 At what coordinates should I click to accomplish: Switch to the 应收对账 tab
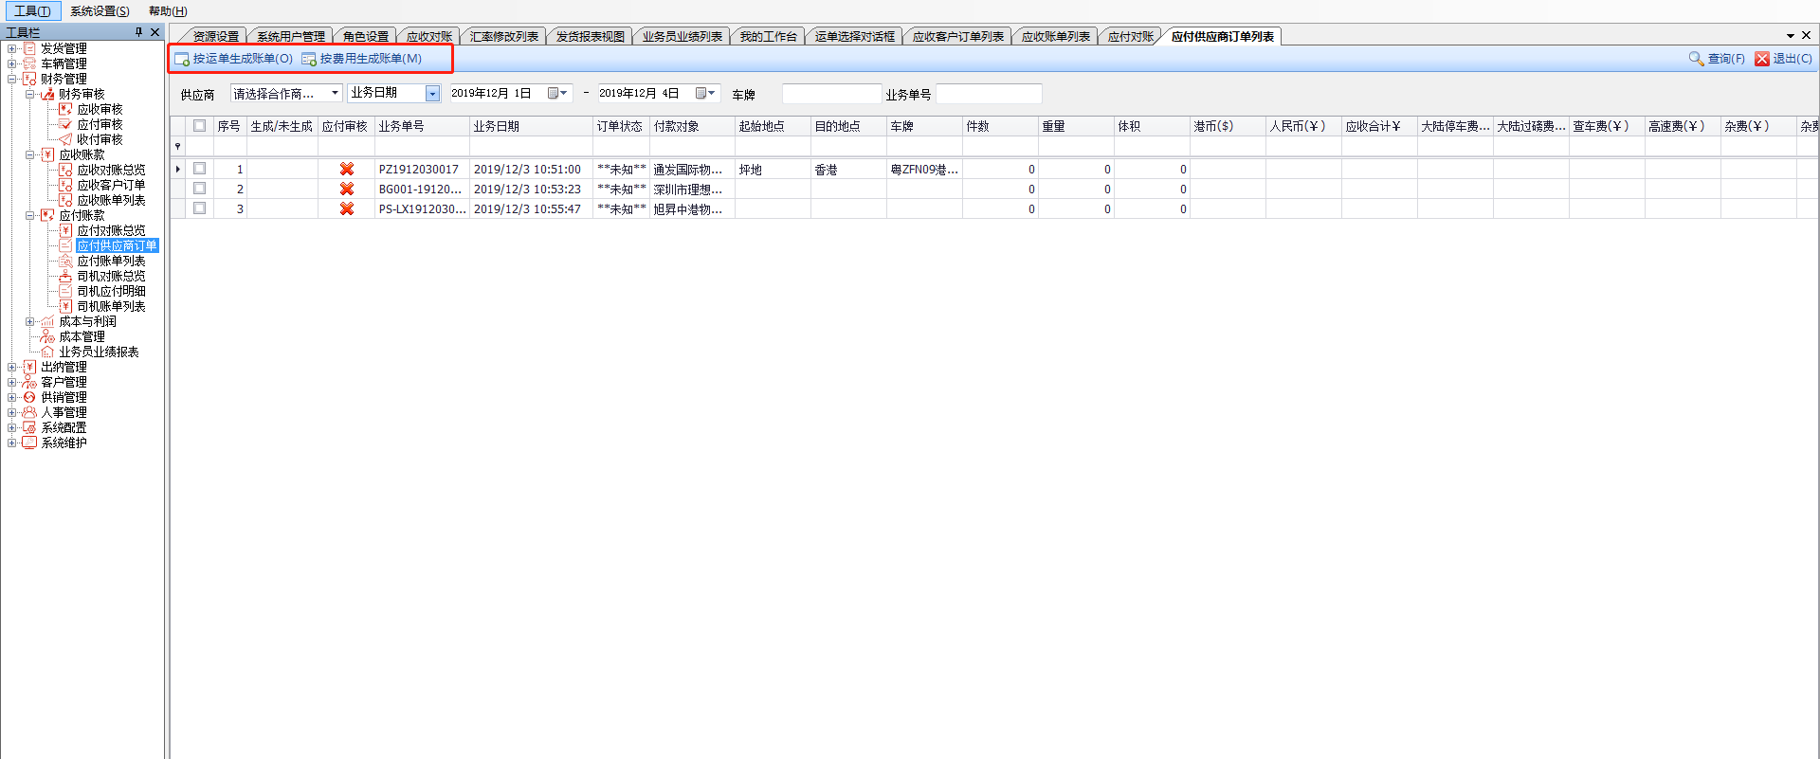(x=428, y=36)
